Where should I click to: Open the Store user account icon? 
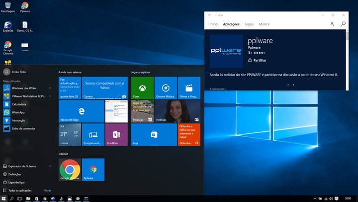click(332, 24)
